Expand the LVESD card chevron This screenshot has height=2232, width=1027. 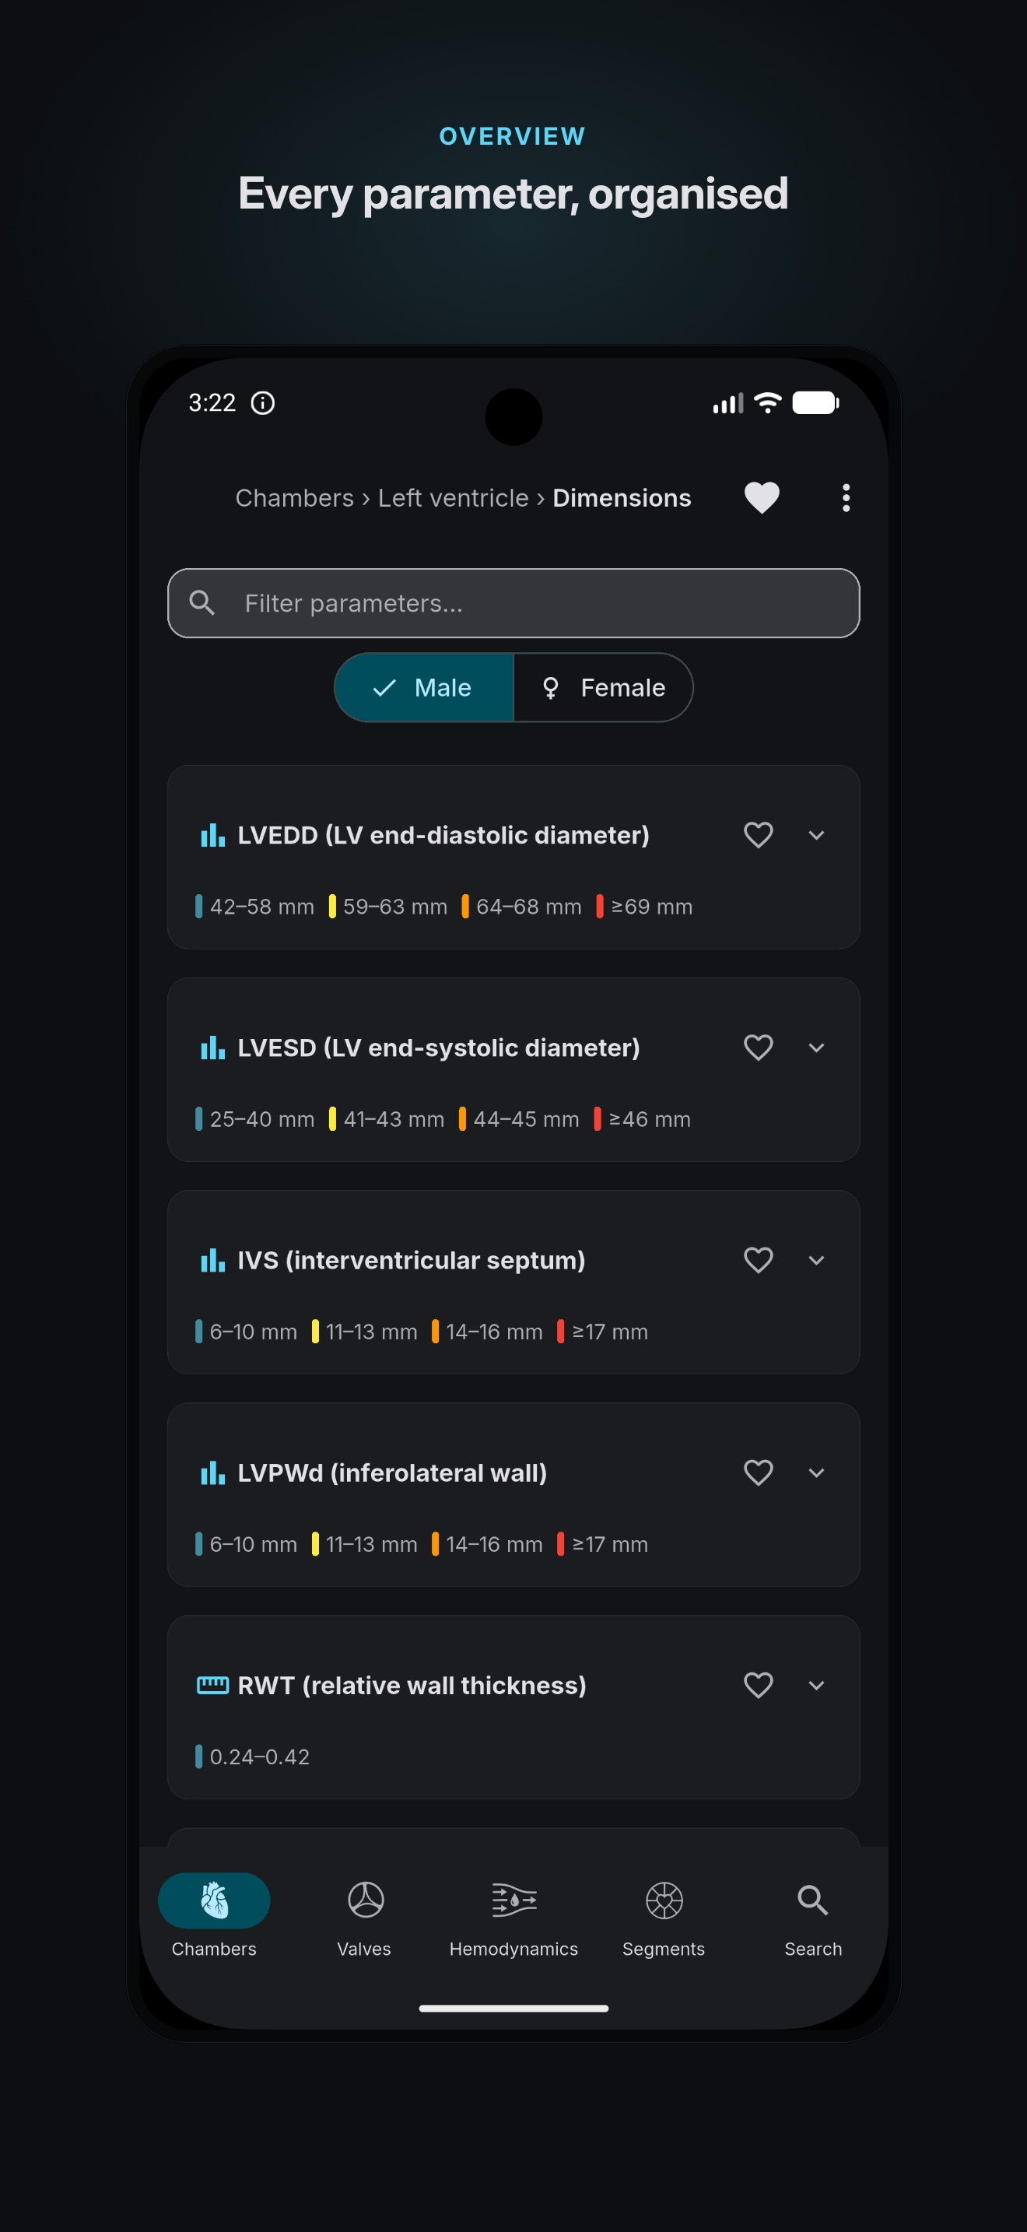pyautogui.click(x=815, y=1048)
